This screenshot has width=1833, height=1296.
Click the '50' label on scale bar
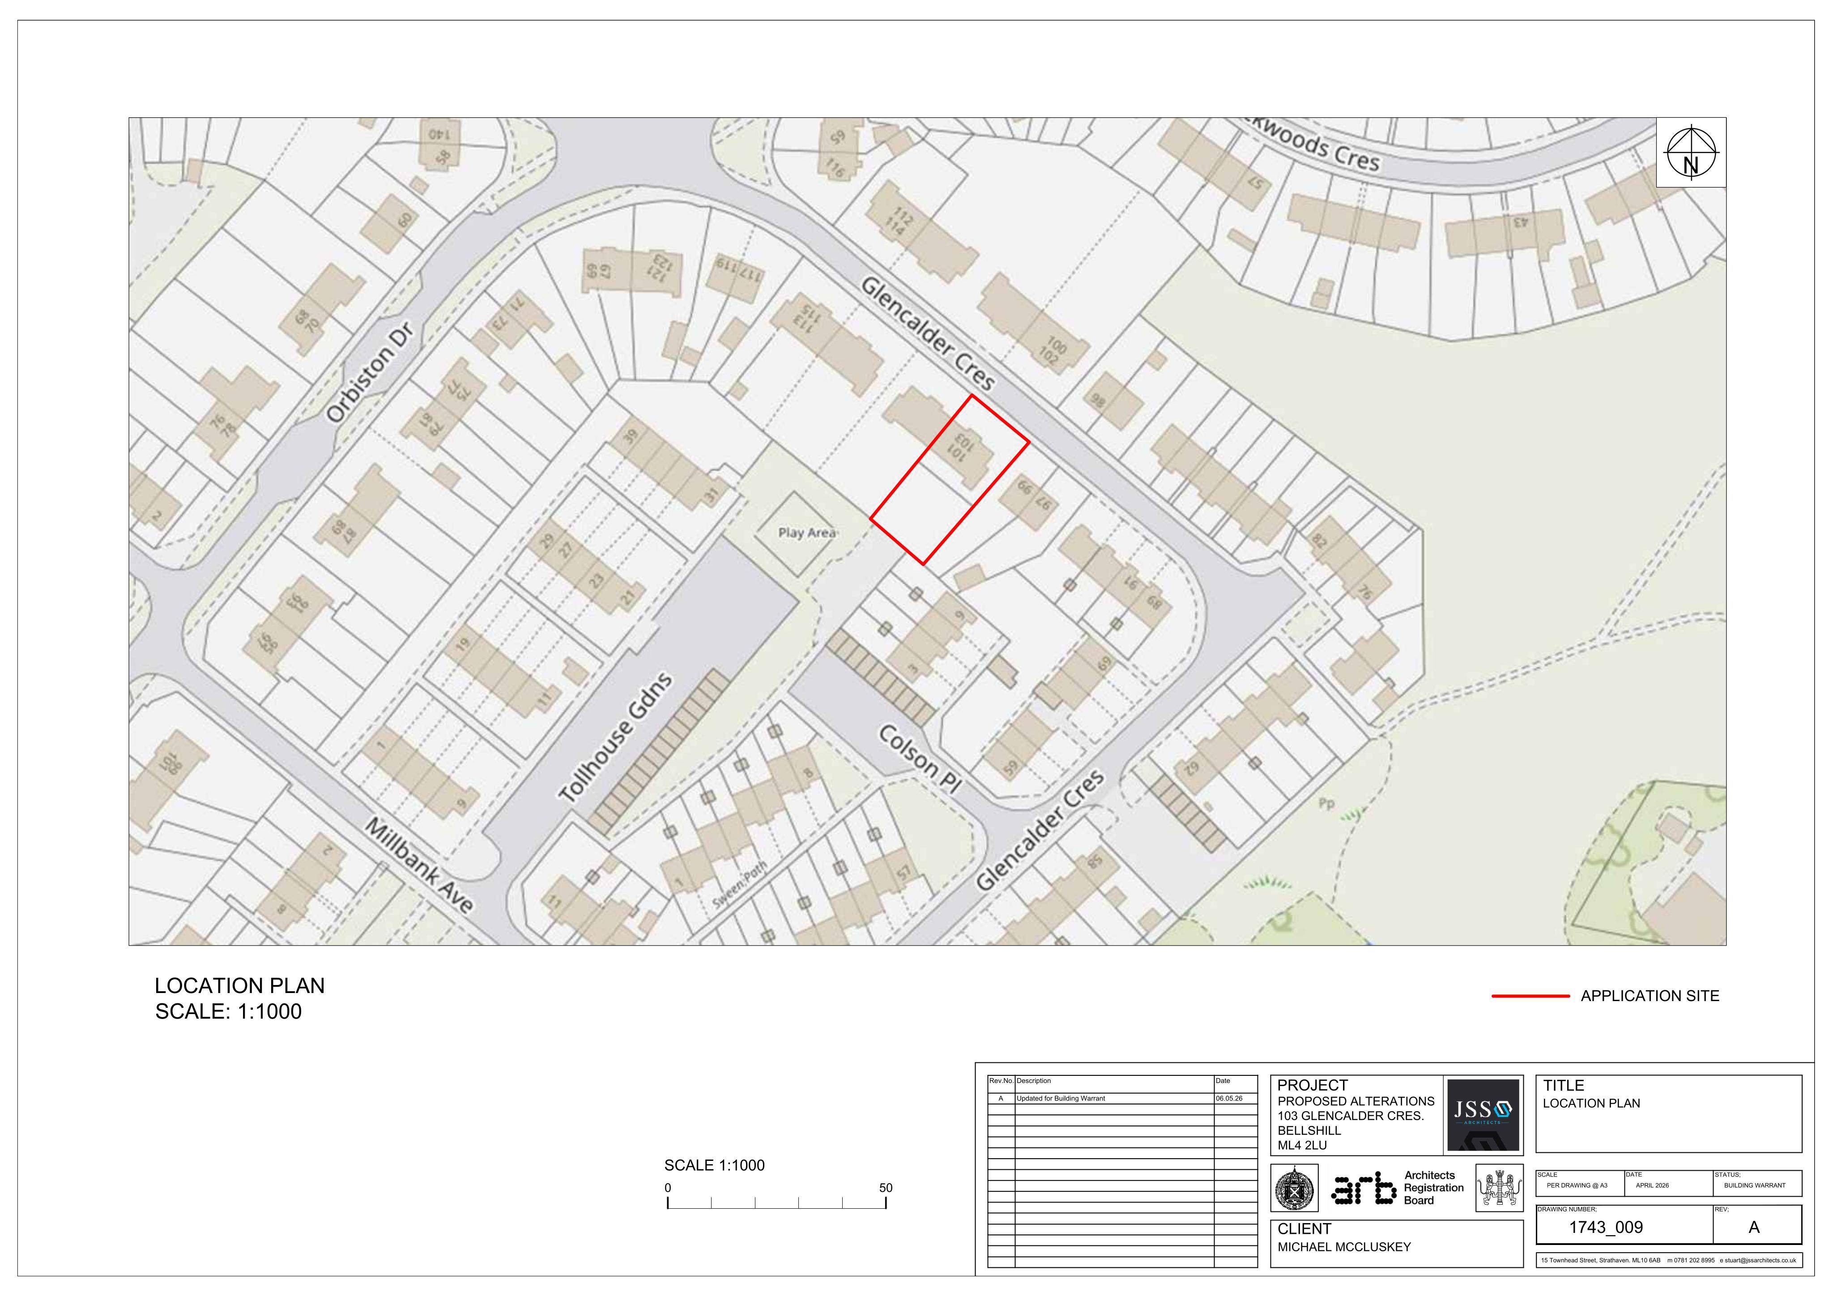885,1187
